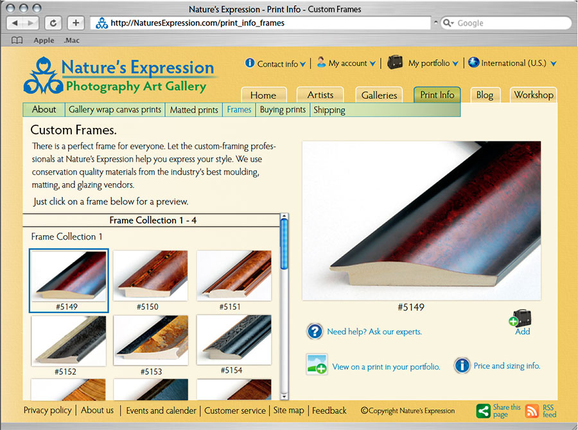Click the Customer service footer link
Image resolution: width=578 pixels, height=430 pixels.
[234, 411]
